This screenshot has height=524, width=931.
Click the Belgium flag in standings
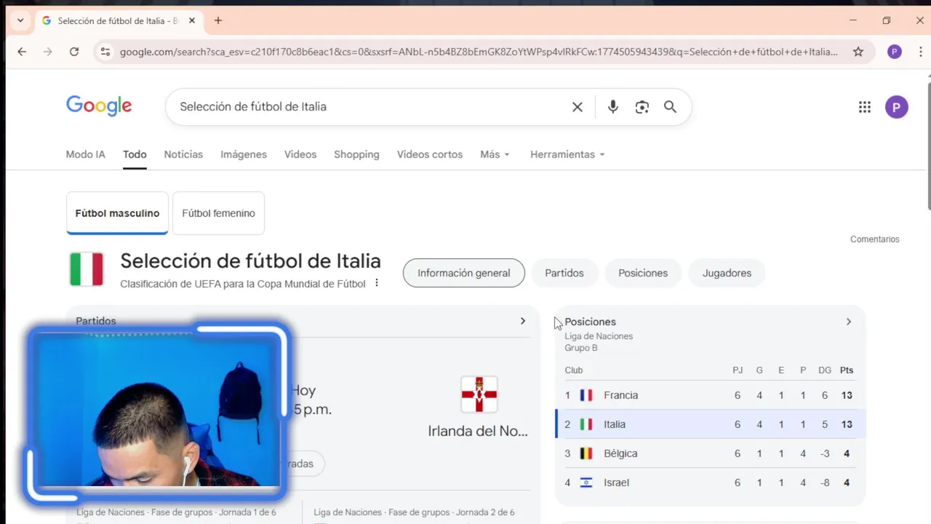coord(586,453)
